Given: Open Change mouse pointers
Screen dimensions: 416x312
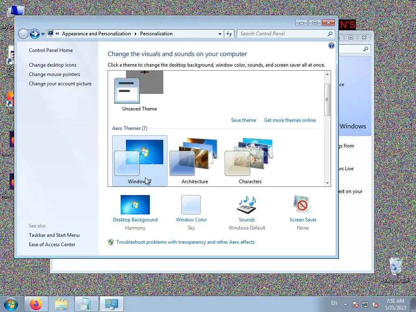Looking at the screenshot, I should click(x=54, y=74).
